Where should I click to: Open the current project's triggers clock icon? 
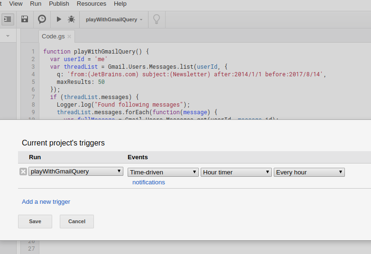click(x=42, y=19)
